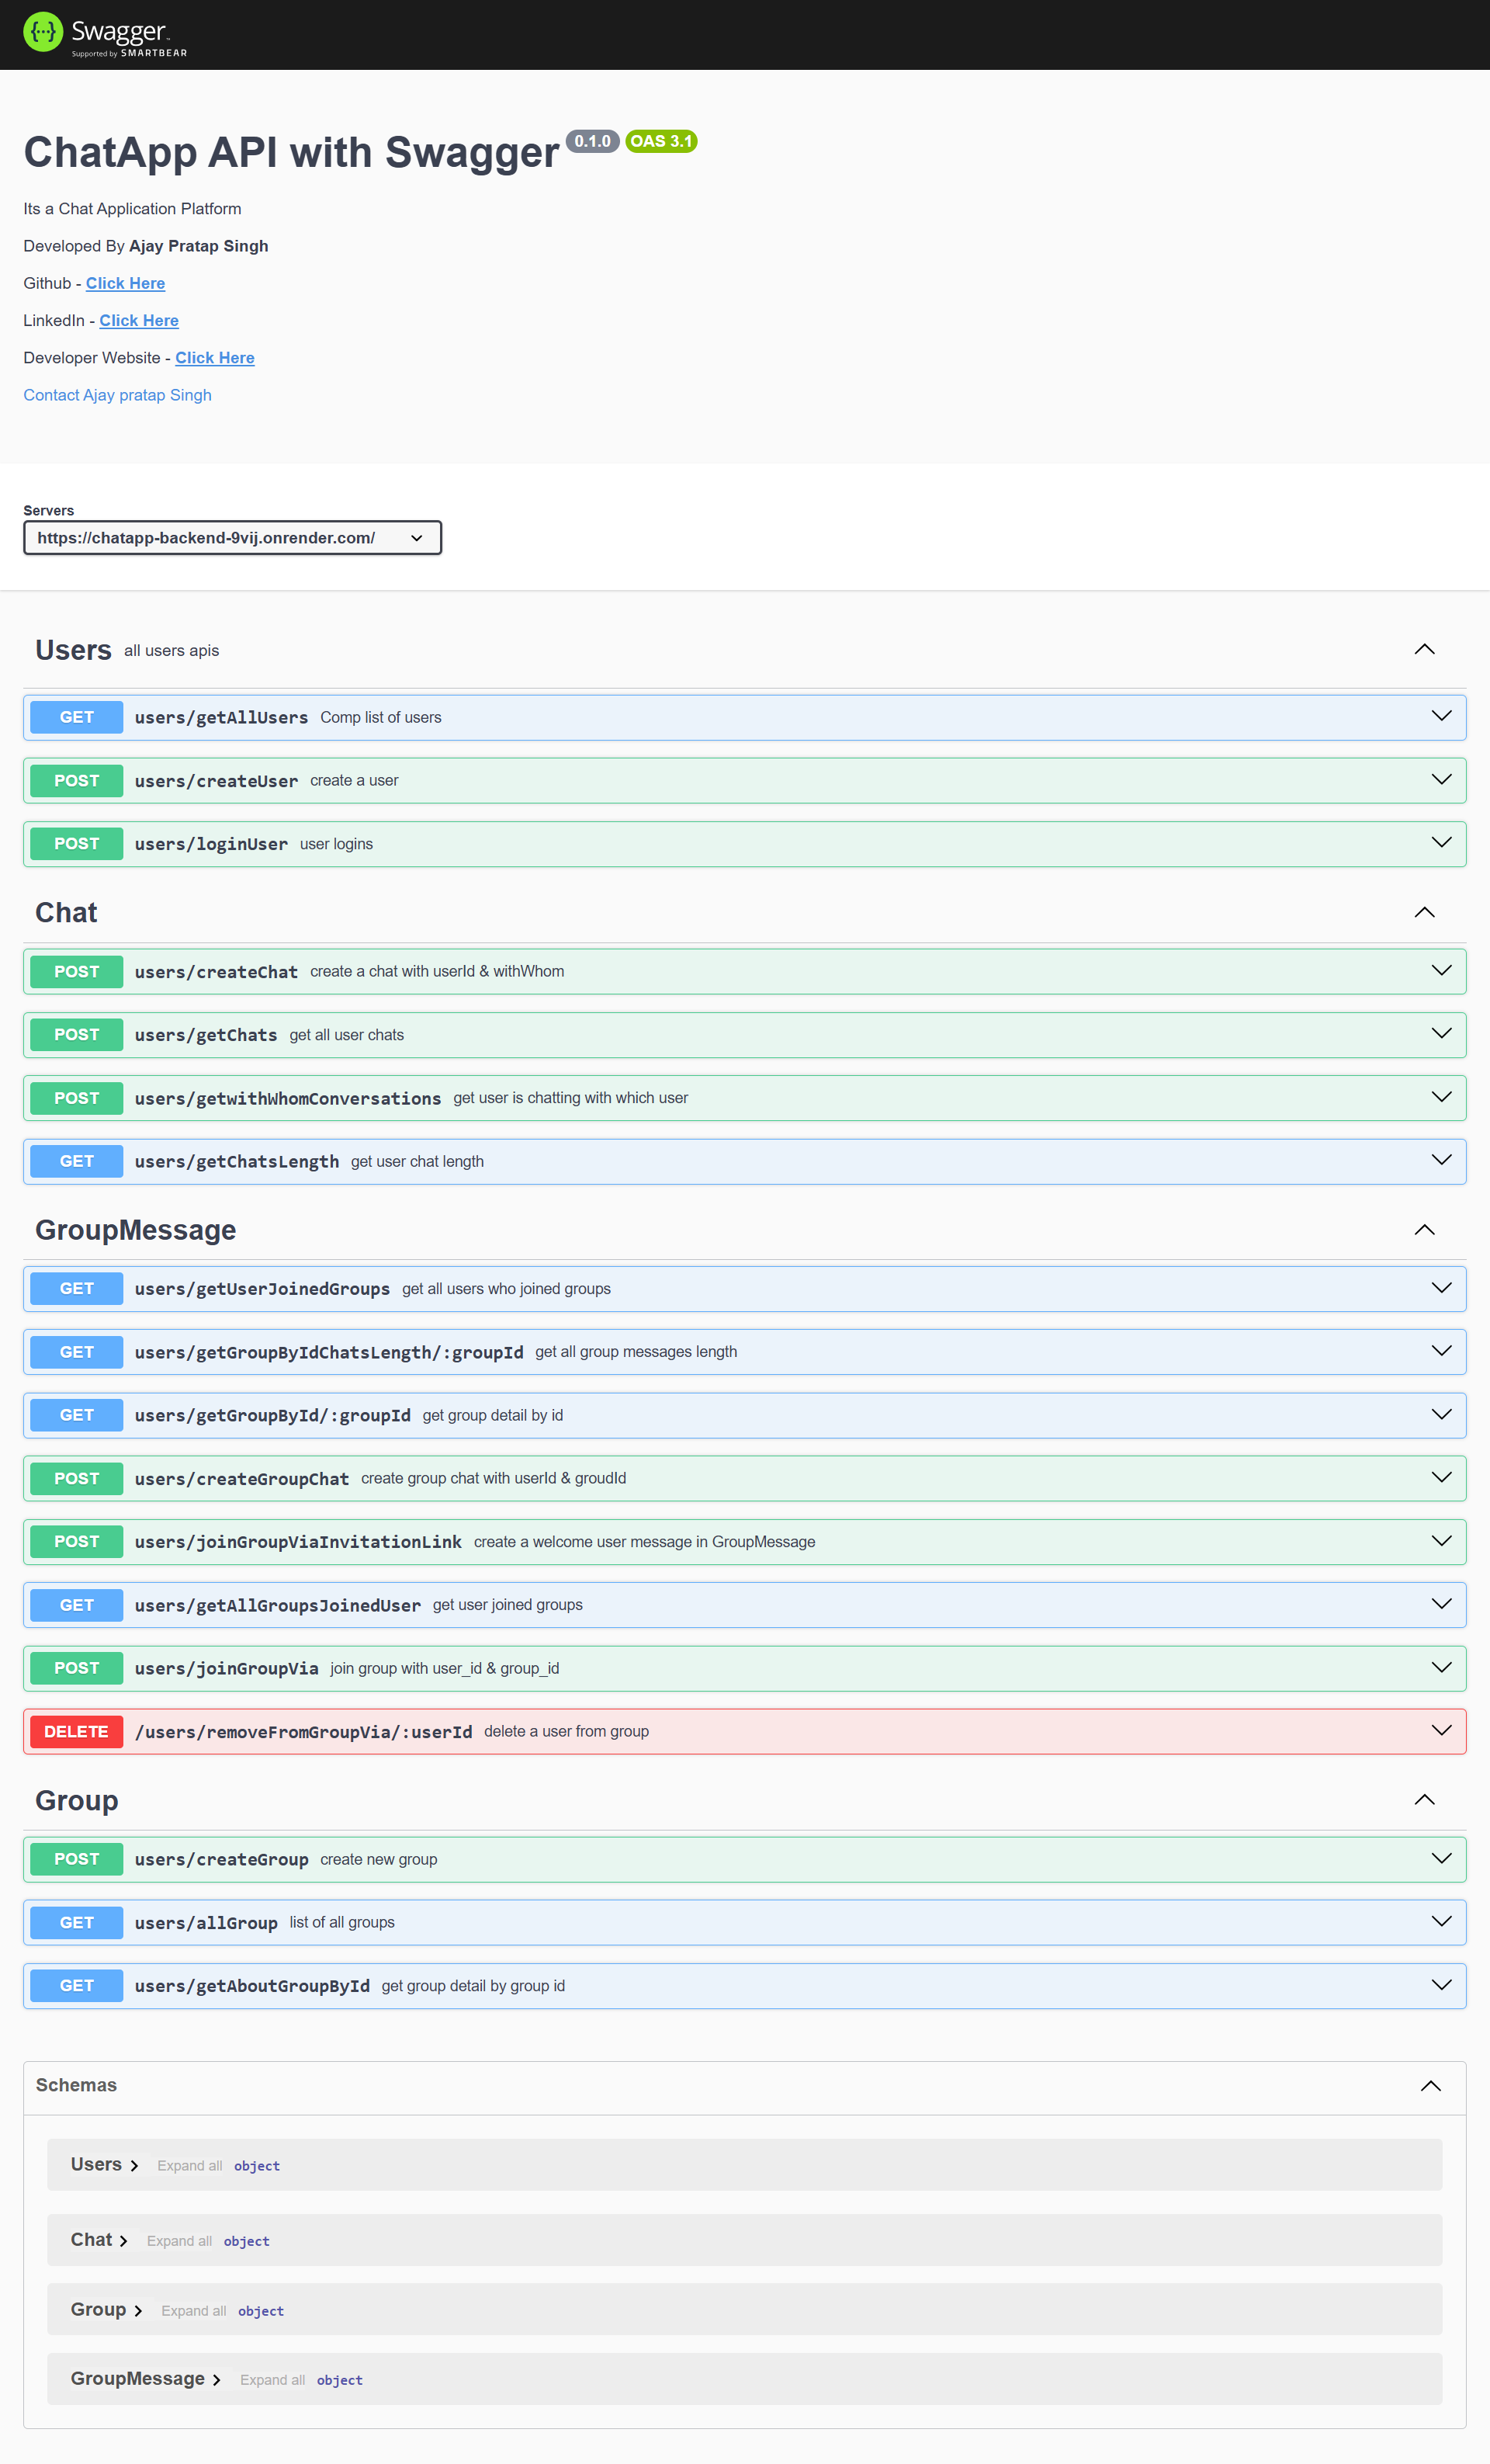The width and height of the screenshot is (1490, 2464).
Task: Click the users/getChats path text
Action: click(x=206, y=1035)
